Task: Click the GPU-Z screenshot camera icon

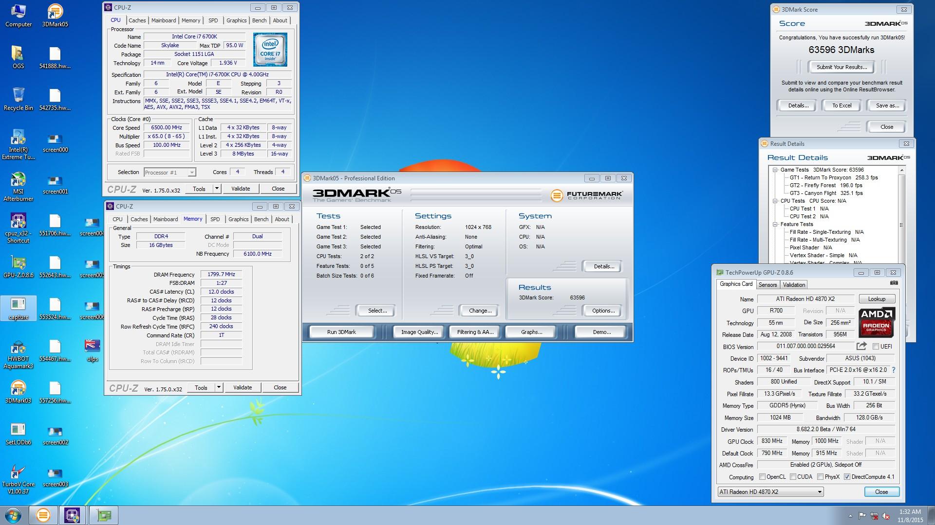Action: click(x=894, y=283)
